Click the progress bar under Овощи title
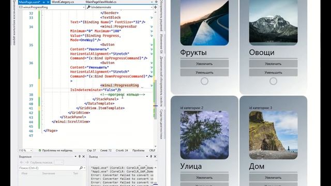The height and width of the screenshot is (186, 331). 273,58
